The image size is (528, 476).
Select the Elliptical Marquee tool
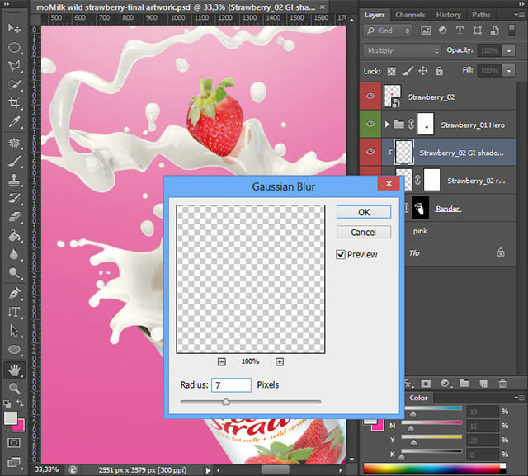pos(14,47)
